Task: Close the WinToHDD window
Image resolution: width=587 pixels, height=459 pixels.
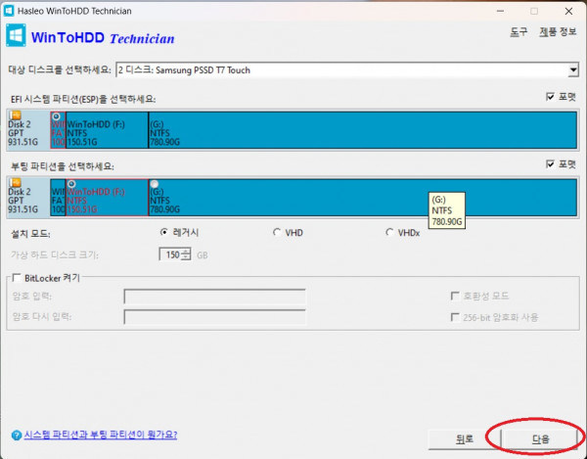Action: (568, 11)
